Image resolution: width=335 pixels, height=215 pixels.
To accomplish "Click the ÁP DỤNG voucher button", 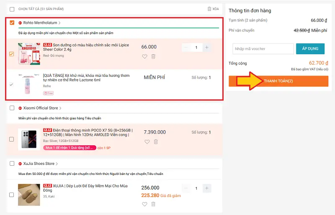I will pos(310,48).
